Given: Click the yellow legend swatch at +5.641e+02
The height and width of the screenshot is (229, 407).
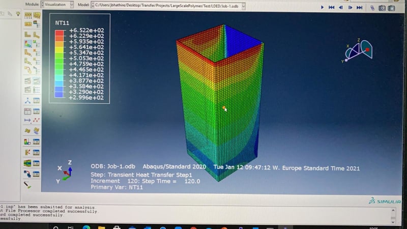Looking at the screenshot, I should pyautogui.click(x=60, y=49).
